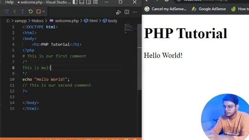Toggle the bottom panel layout icon
The image size is (249, 140).
pos(82,2)
